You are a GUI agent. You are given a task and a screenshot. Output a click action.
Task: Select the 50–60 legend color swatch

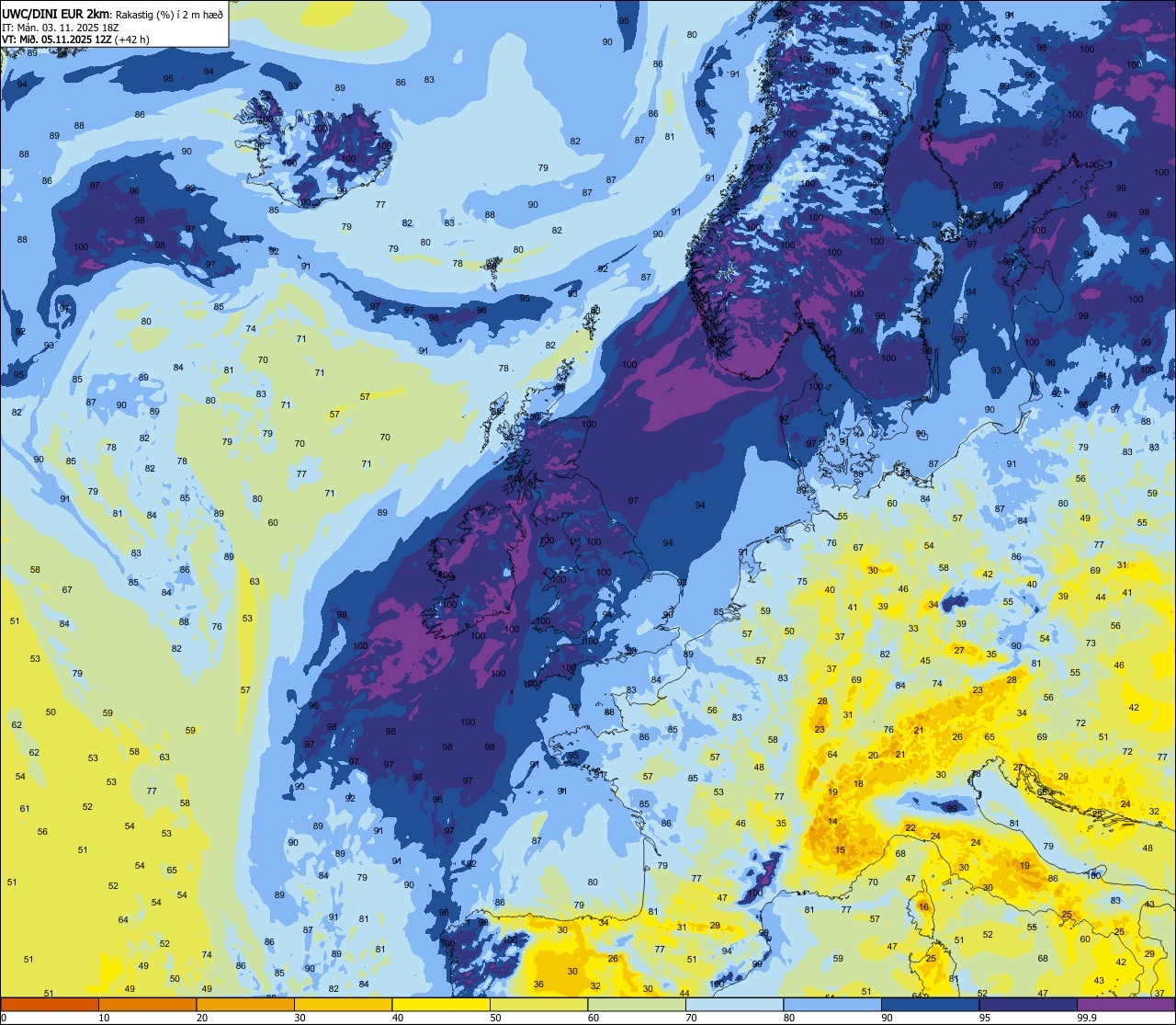538,1004
